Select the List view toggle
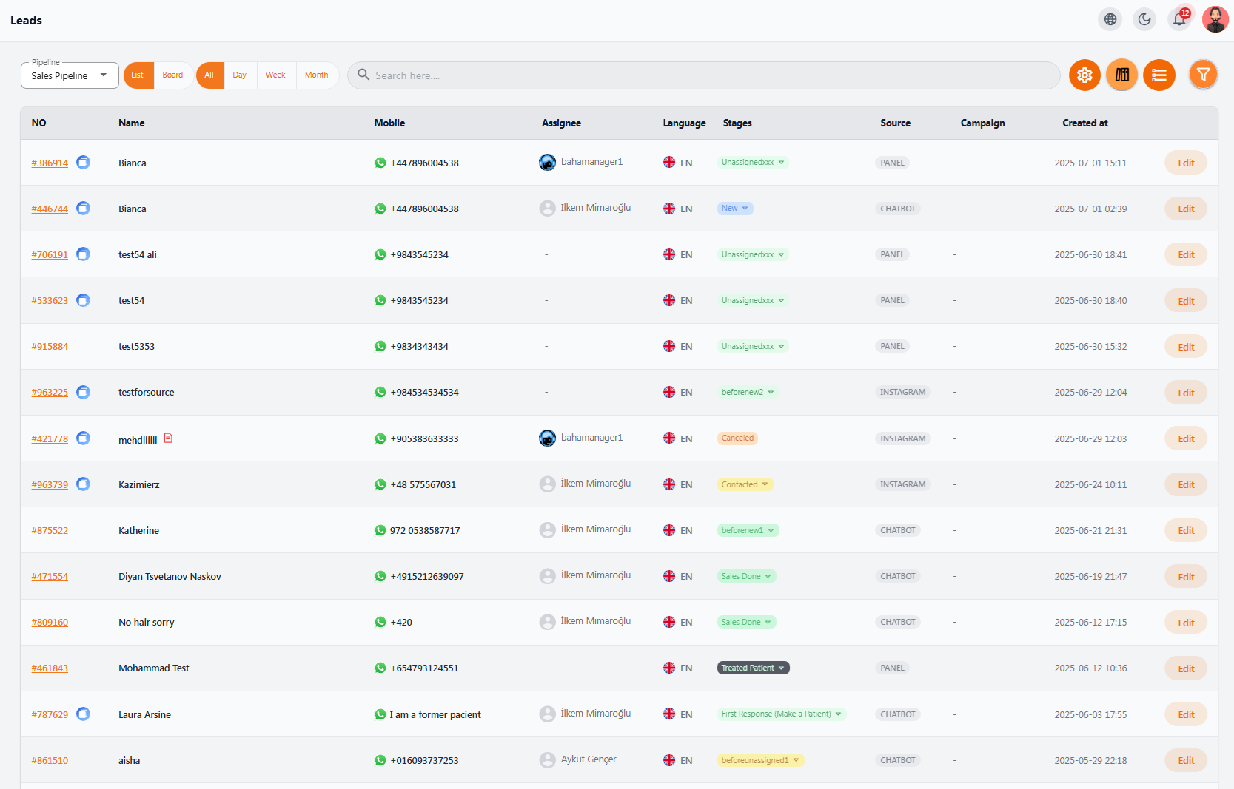 tap(138, 75)
